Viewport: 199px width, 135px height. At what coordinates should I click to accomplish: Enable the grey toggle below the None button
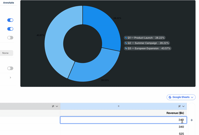(10, 68)
